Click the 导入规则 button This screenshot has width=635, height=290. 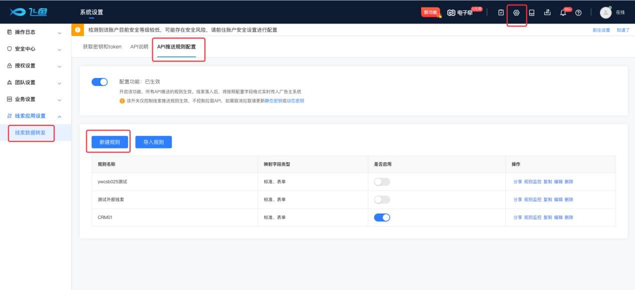point(153,142)
